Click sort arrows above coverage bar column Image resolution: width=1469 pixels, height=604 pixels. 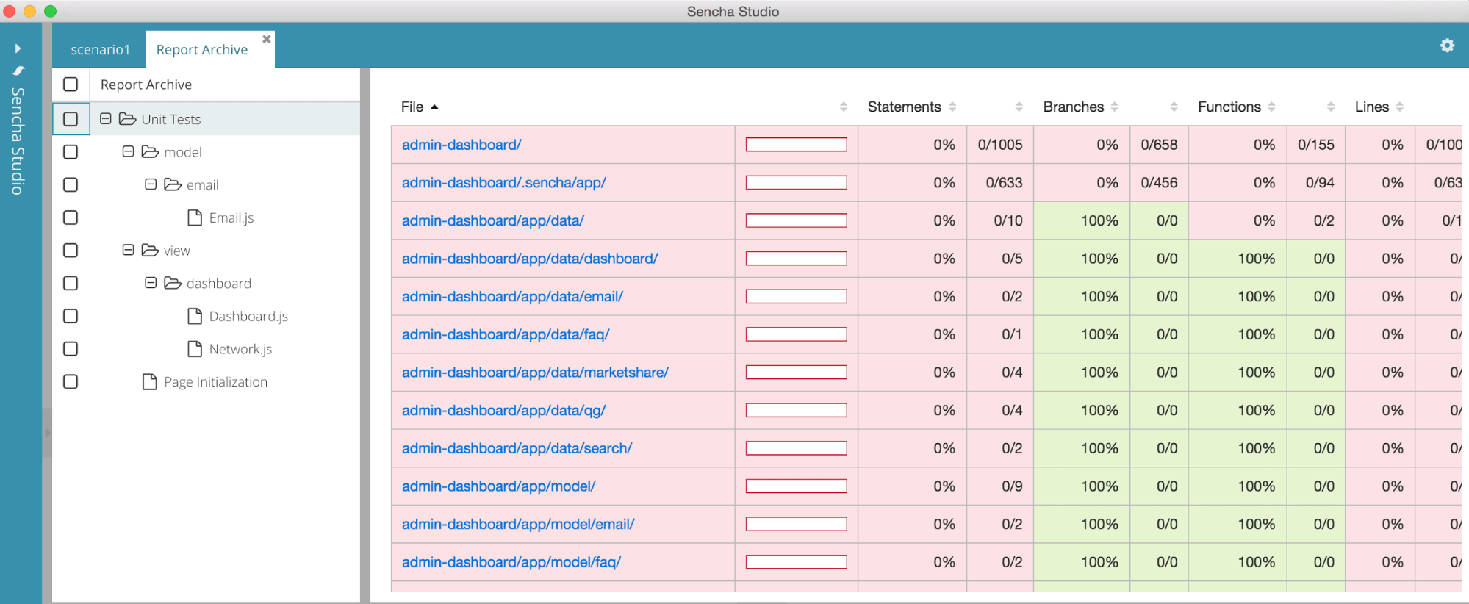click(844, 107)
